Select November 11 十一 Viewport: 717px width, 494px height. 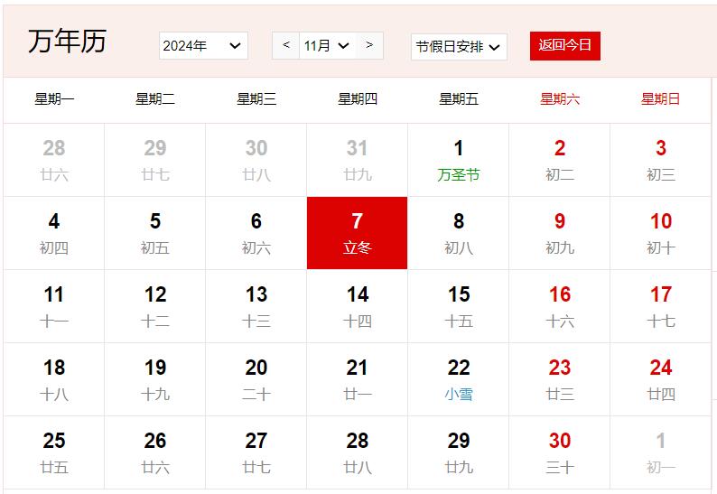click(x=54, y=306)
